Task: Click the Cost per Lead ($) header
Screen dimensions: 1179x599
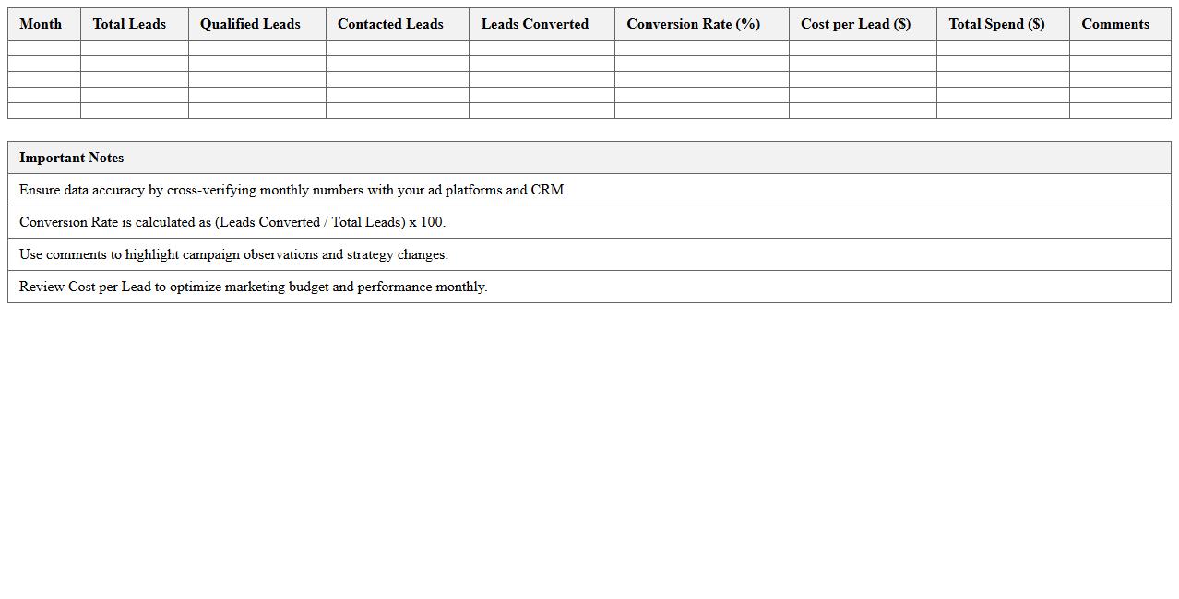Action: pos(855,24)
